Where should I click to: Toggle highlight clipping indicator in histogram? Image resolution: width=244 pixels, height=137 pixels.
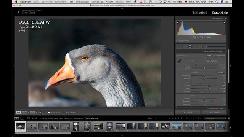point(224,22)
